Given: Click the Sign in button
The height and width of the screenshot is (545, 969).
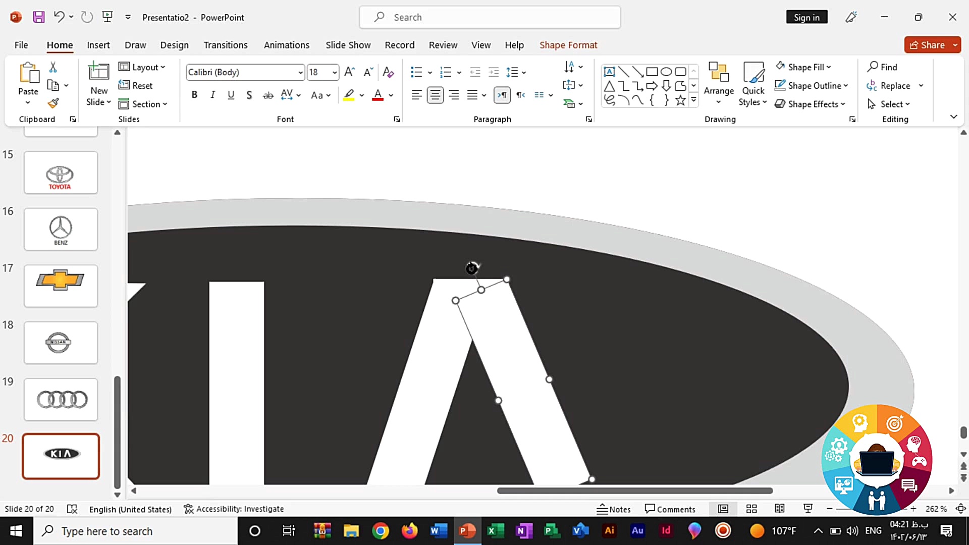Looking at the screenshot, I should pos(806,17).
